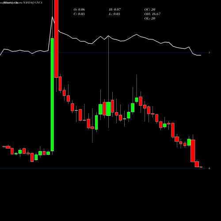Click the high value H: 0.07
The width and height of the screenshot is (221, 221).
point(115,10)
